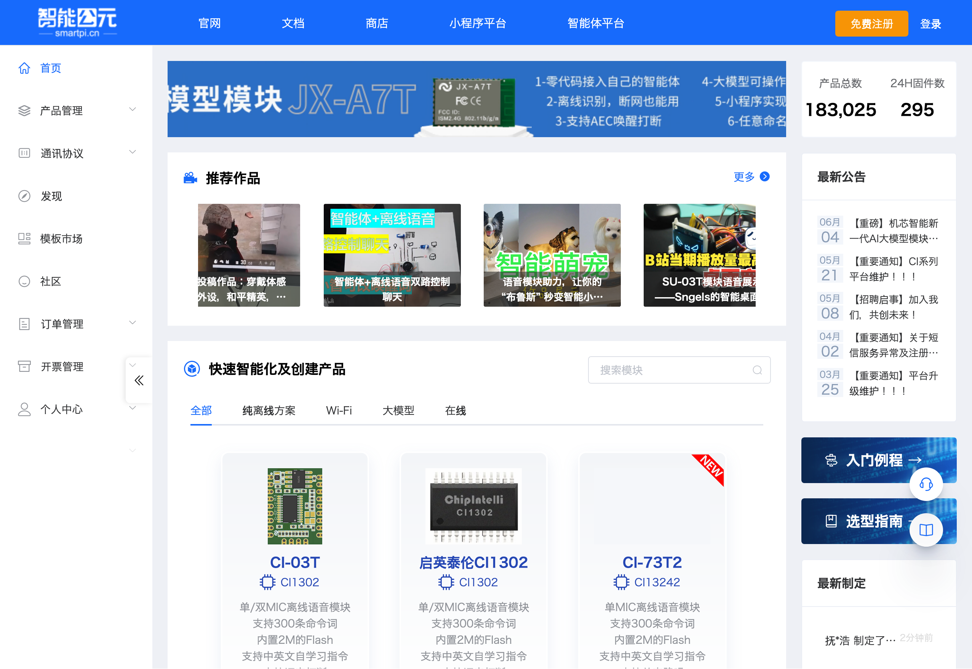Click the cube icon beside 快速智能化及创建产品
The width and height of the screenshot is (972, 669).
(192, 369)
